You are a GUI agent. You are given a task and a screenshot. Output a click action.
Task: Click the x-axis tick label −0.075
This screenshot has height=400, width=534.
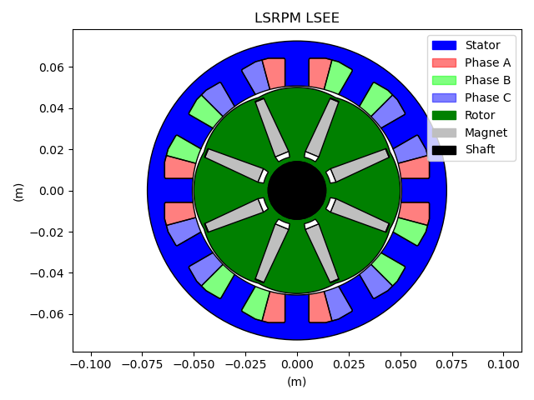click(x=143, y=364)
